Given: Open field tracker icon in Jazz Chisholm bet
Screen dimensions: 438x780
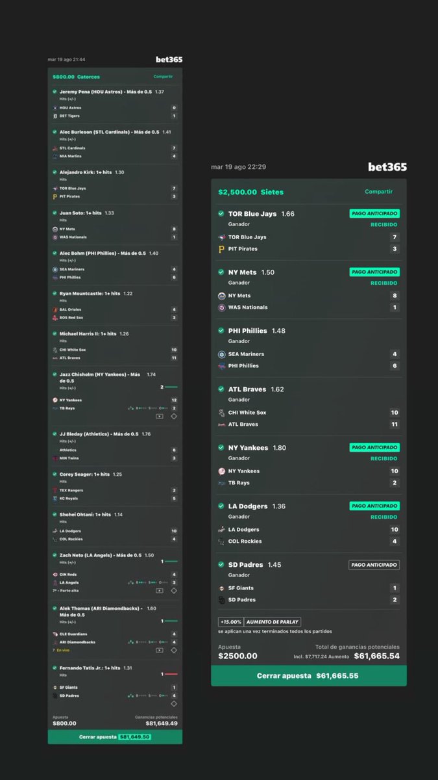Looking at the screenshot, I should [x=174, y=416].
